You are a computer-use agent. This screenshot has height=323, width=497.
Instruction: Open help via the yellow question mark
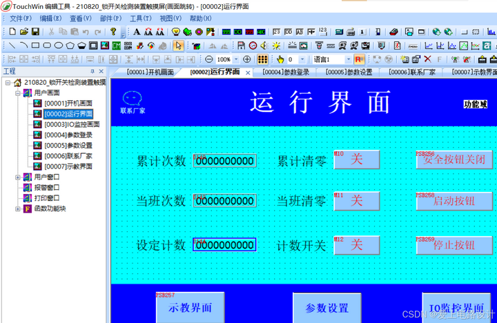click(113, 31)
